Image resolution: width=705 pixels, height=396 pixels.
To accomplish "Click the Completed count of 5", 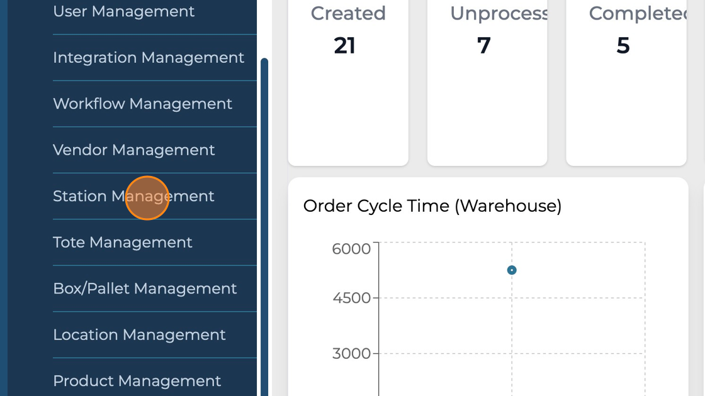I will click(x=623, y=46).
